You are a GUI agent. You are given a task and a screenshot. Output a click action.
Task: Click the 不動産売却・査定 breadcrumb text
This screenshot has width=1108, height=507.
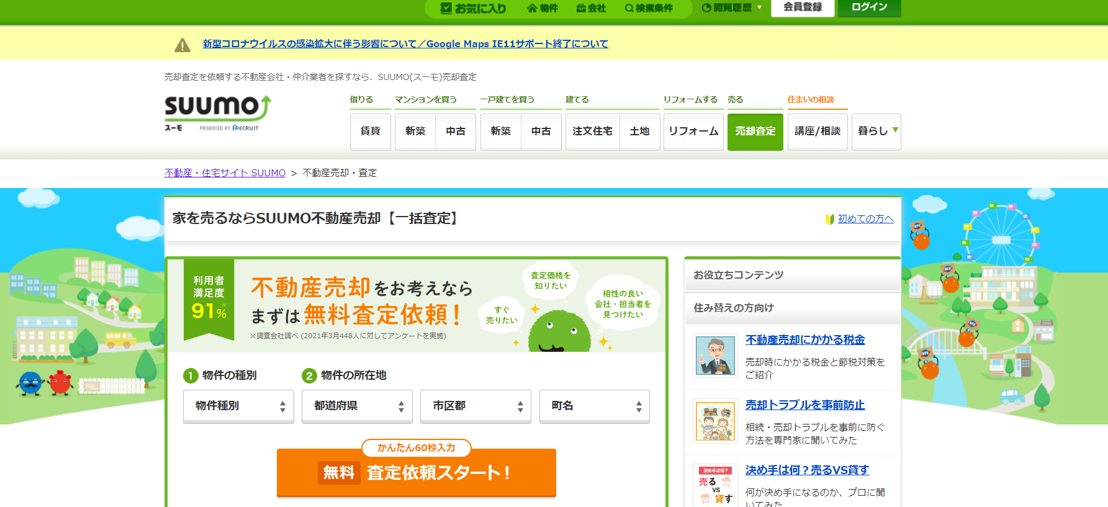(x=340, y=173)
